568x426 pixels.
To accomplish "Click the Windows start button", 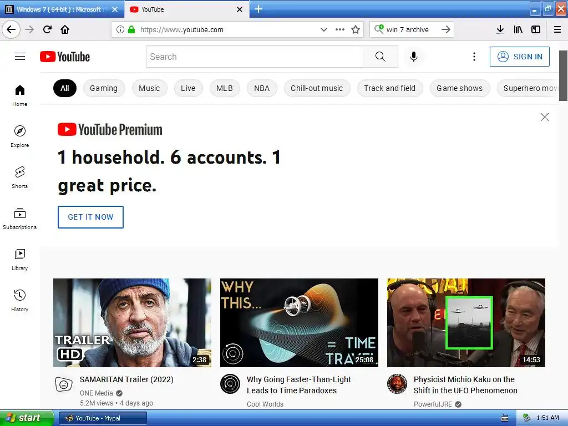I will 27,418.
